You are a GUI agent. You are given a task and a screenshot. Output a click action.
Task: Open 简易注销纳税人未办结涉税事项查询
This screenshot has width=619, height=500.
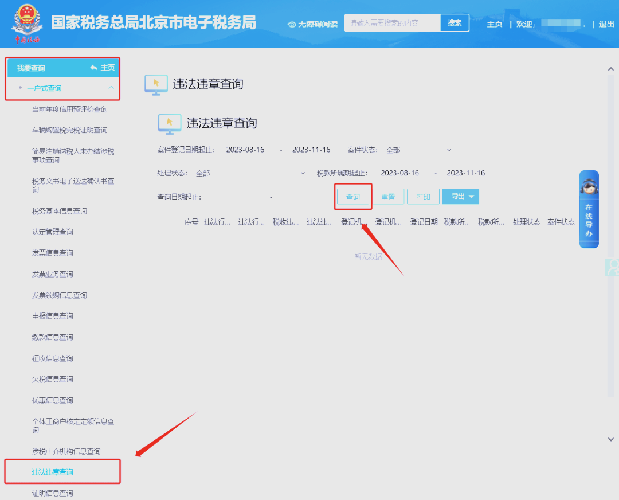(73, 155)
